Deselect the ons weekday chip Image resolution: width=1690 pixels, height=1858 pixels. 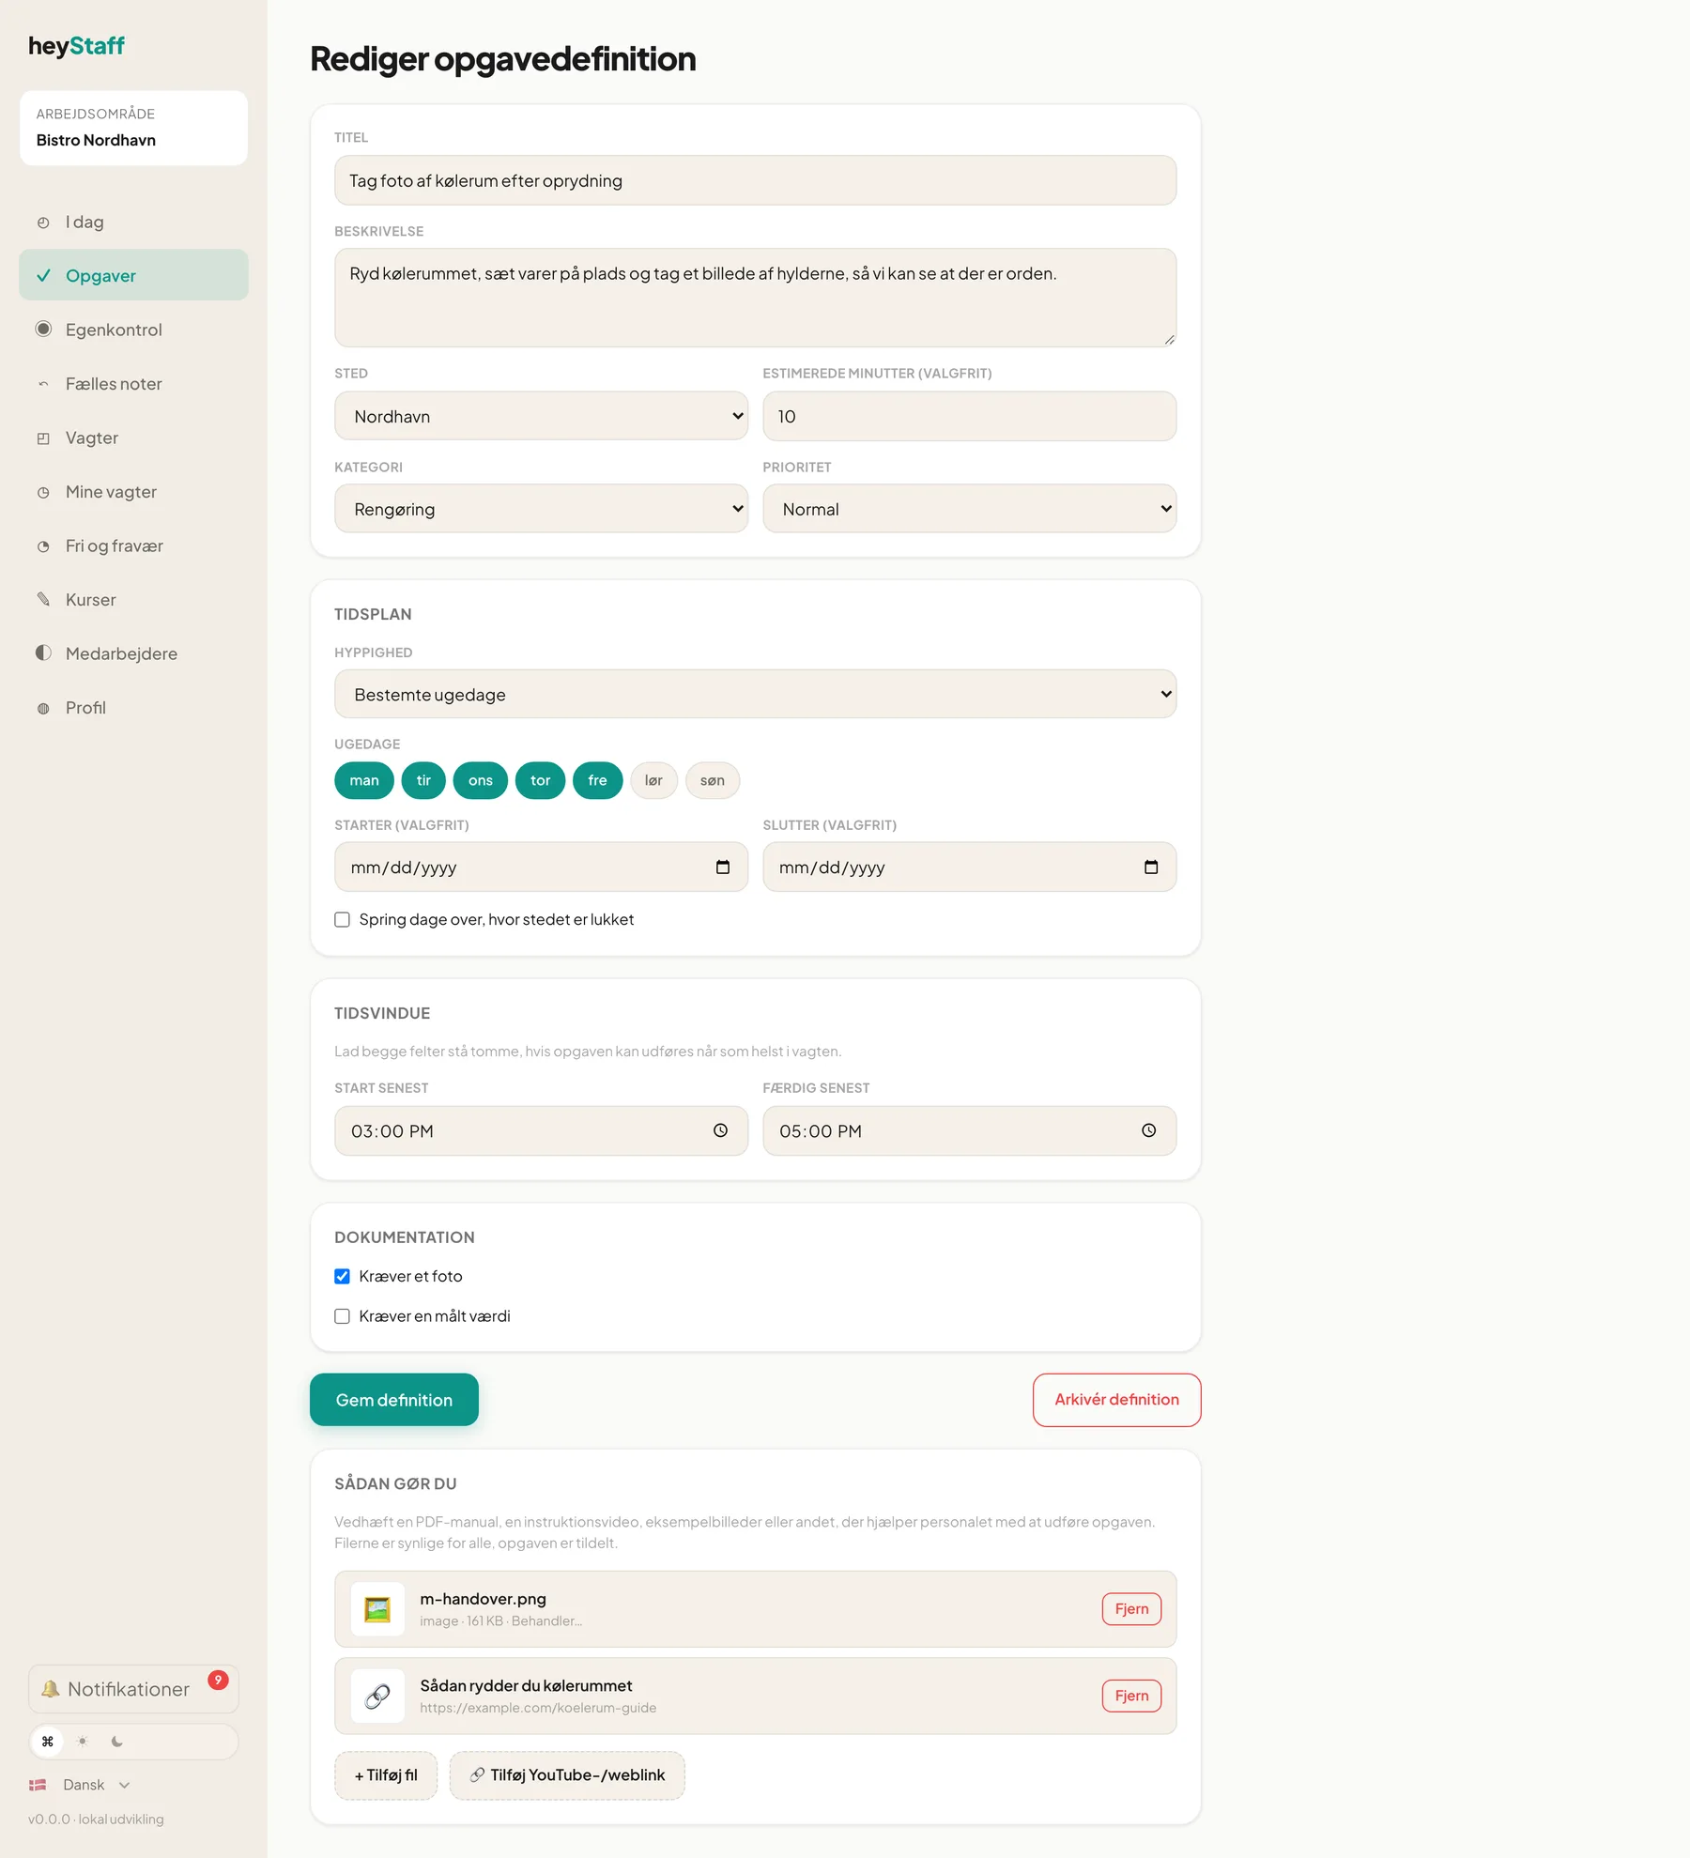(x=481, y=780)
